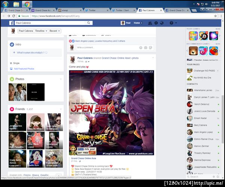
Task: Switch to first Grand Chase tab
Action: click(16, 10)
